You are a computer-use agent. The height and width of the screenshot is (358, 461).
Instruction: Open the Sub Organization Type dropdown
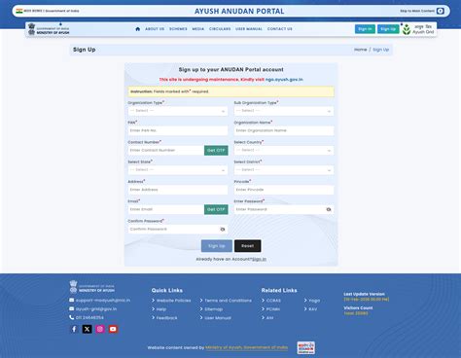tap(284, 111)
